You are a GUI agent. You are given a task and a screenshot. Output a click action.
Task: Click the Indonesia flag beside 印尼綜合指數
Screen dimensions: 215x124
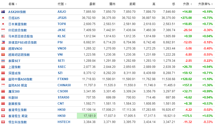(3, 30)
